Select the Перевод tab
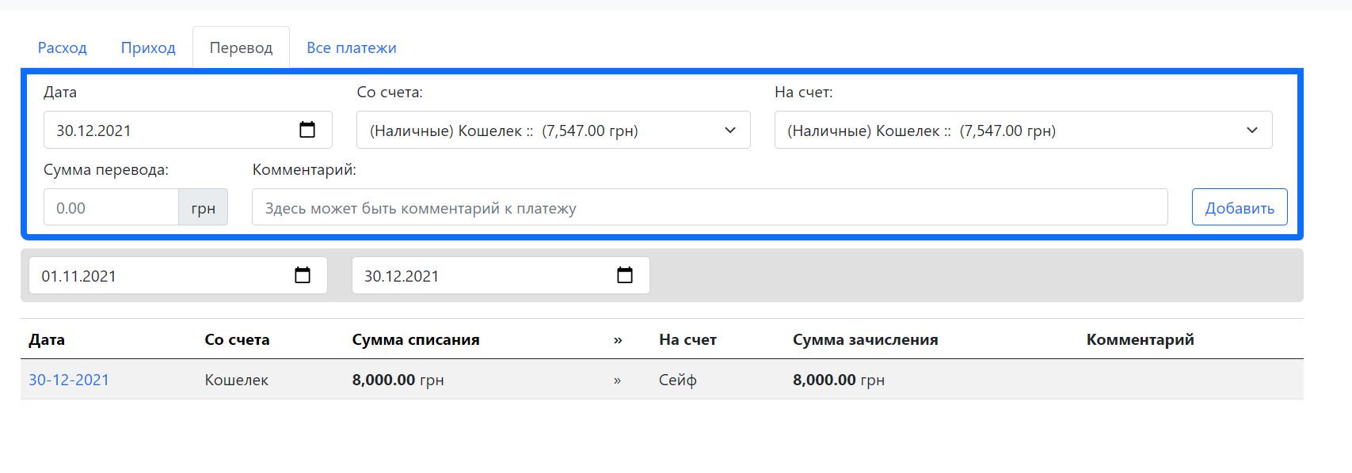 click(241, 47)
